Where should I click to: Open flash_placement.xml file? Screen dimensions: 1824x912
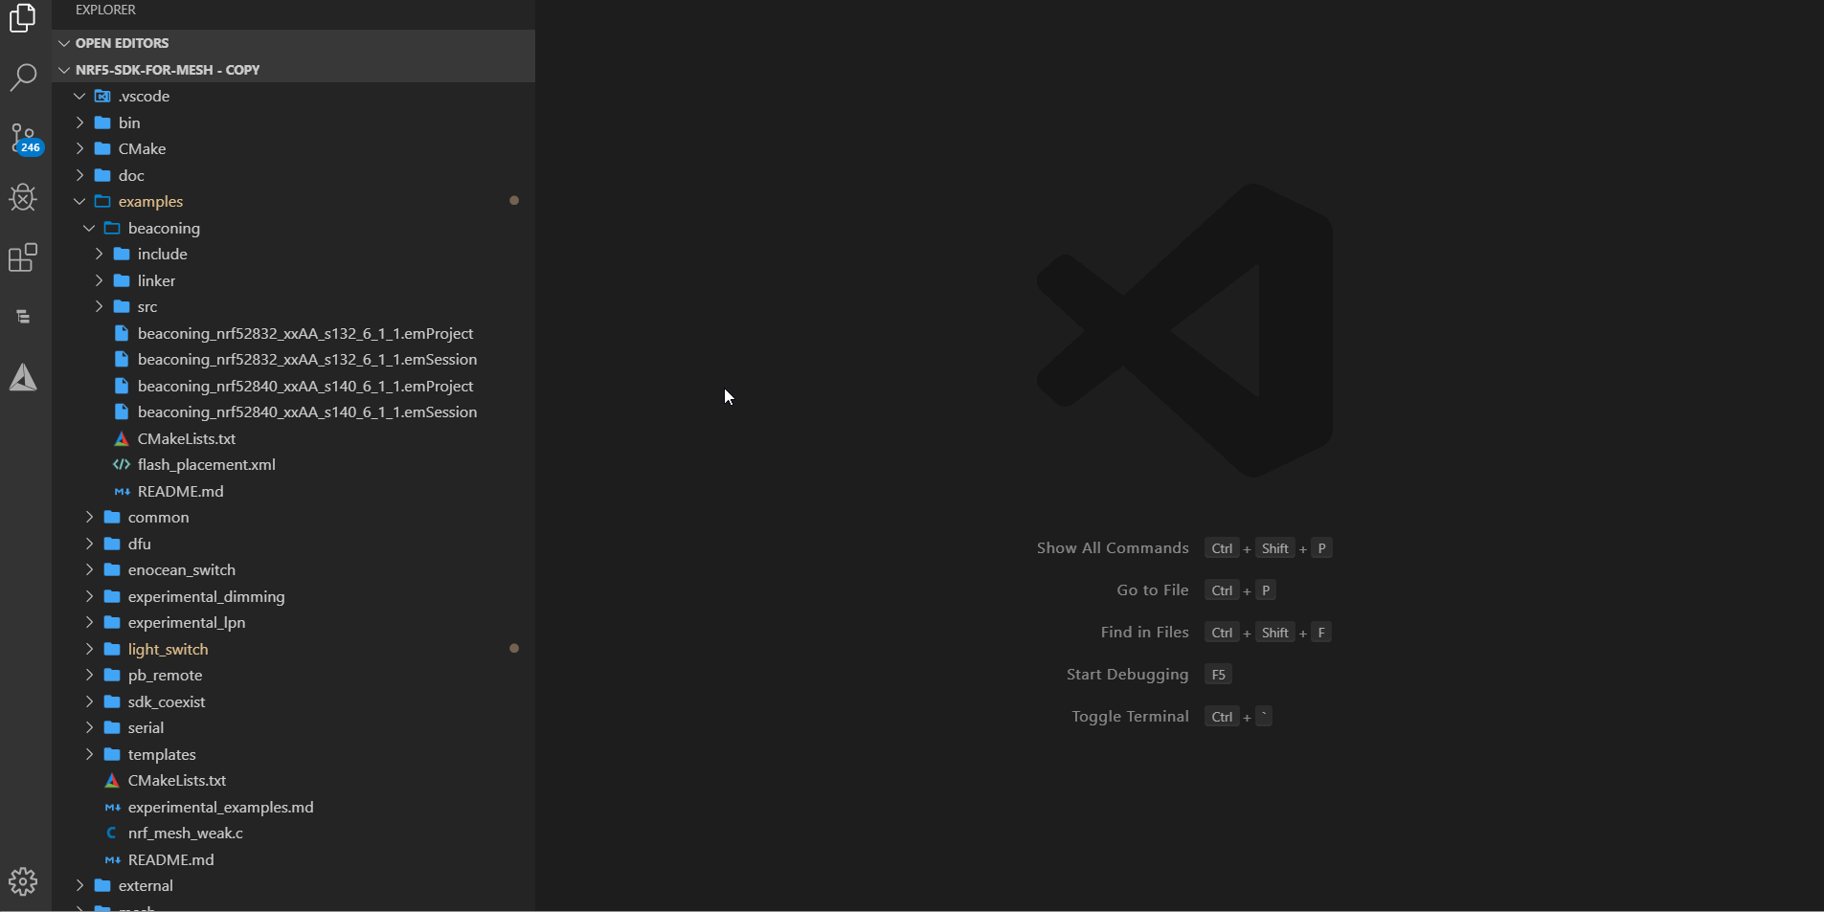pyautogui.click(x=206, y=465)
